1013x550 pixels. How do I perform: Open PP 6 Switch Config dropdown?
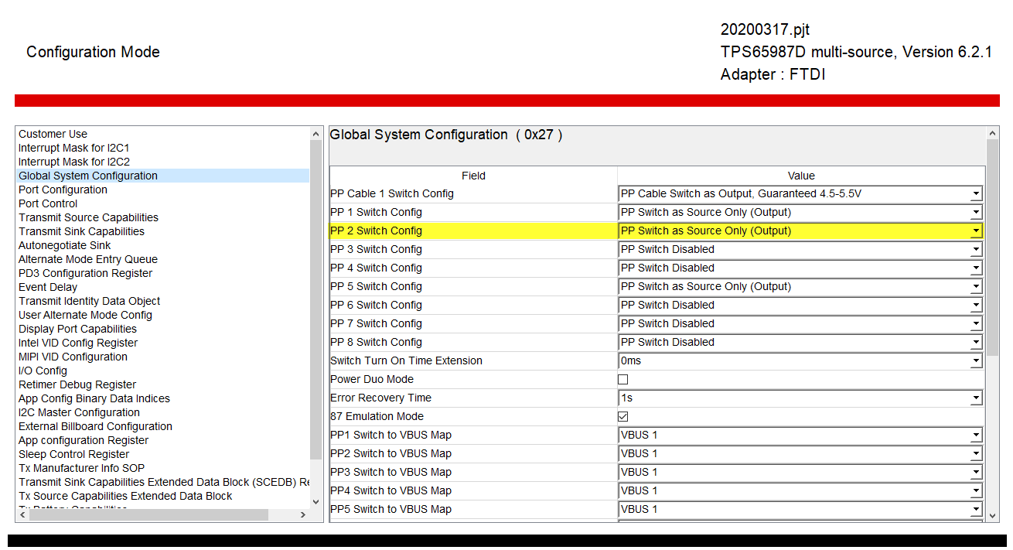pyautogui.click(x=800, y=305)
